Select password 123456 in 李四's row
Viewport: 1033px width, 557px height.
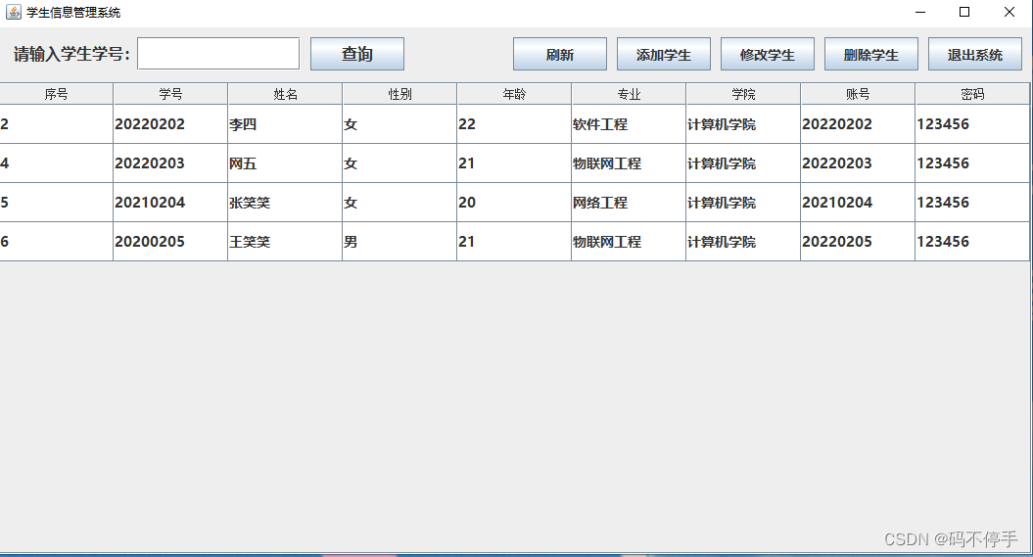pyautogui.click(x=972, y=123)
